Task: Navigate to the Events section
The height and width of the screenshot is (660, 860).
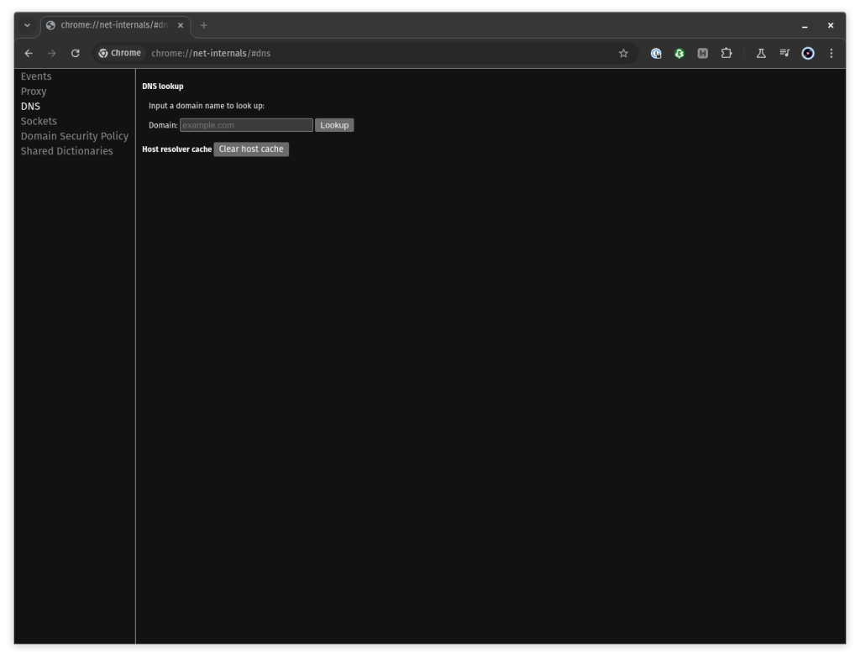Action: point(36,76)
